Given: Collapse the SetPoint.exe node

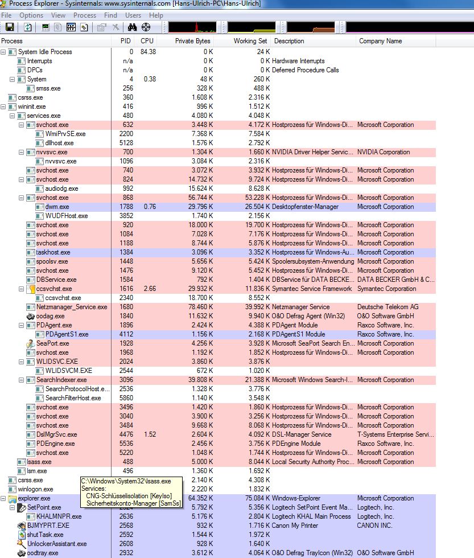Looking at the screenshot, I should [12, 507].
